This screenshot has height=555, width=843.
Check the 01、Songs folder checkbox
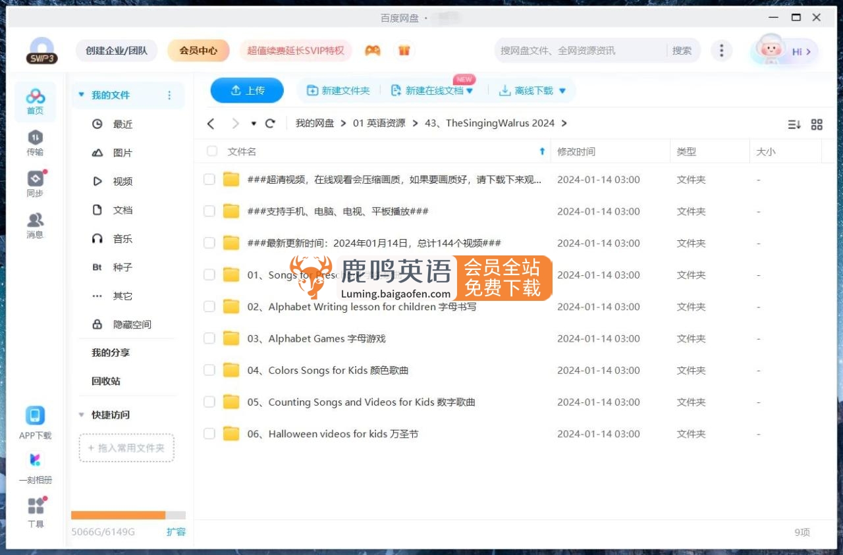point(209,275)
